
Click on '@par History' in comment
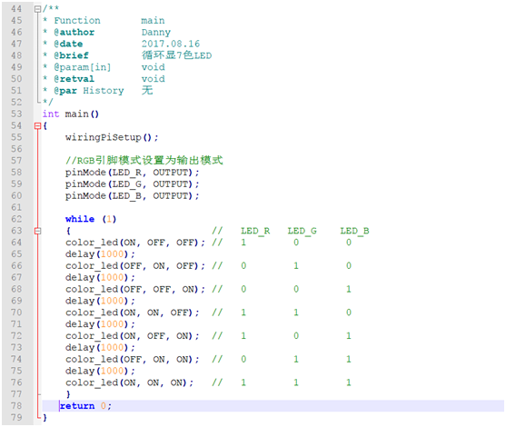(89, 91)
